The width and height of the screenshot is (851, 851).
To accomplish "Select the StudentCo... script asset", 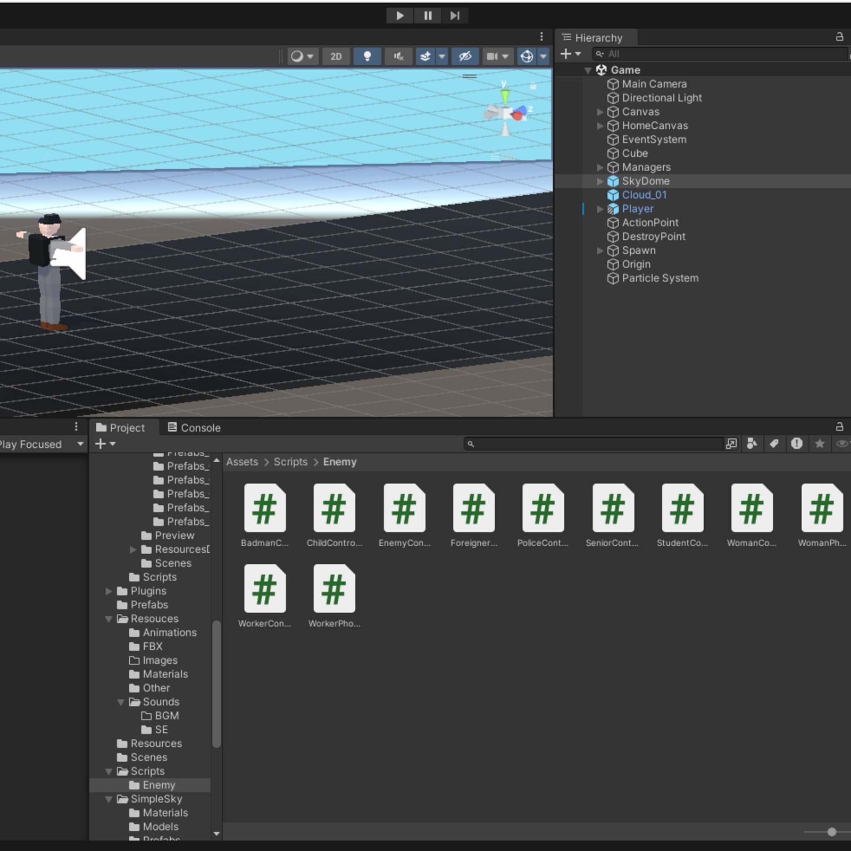I will coord(682,515).
